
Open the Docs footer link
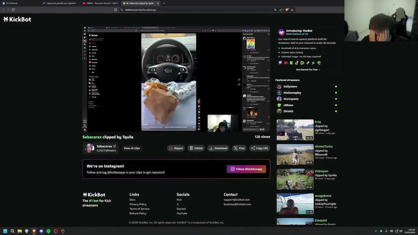pos(132,200)
